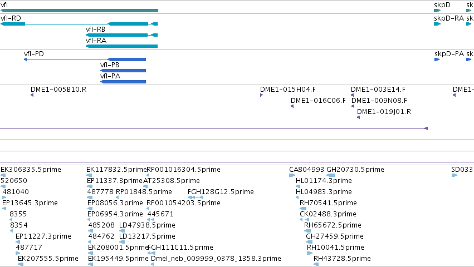The height and width of the screenshot is (267, 474).
Task: Select the DME1-005B10.R marker arrow
Action: coord(32,95)
